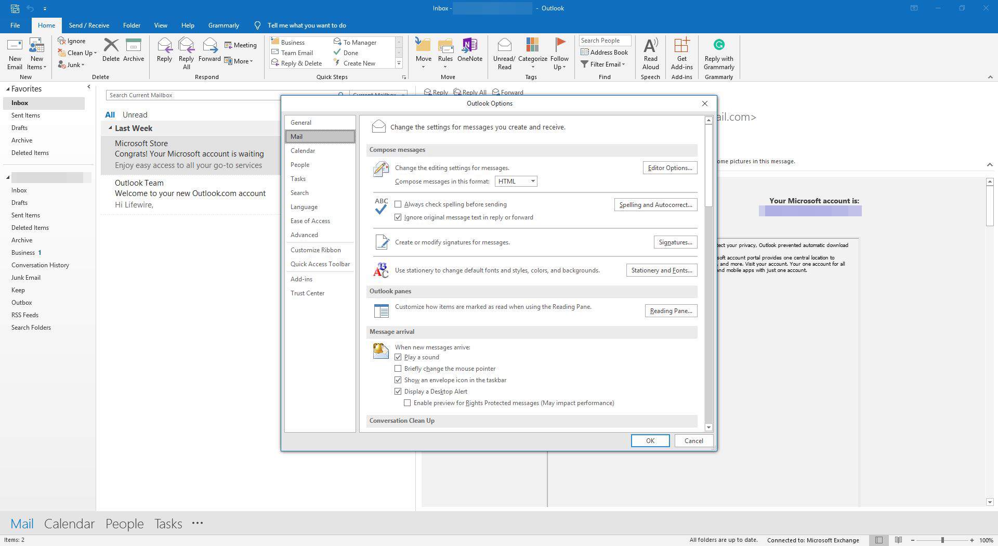Image resolution: width=998 pixels, height=546 pixels.
Task: Switch to reading view status icon
Action: pos(898,540)
